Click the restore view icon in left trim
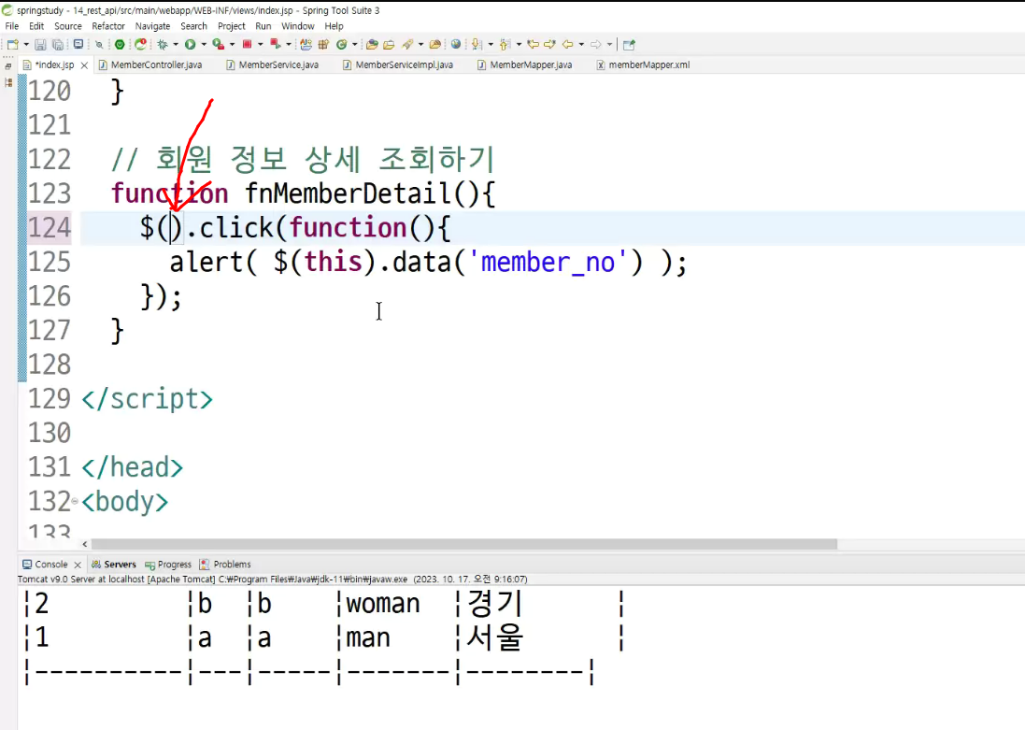 pos(8,66)
